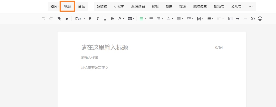
Task: Insert a table using the grid icon
Action: point(230,19)
